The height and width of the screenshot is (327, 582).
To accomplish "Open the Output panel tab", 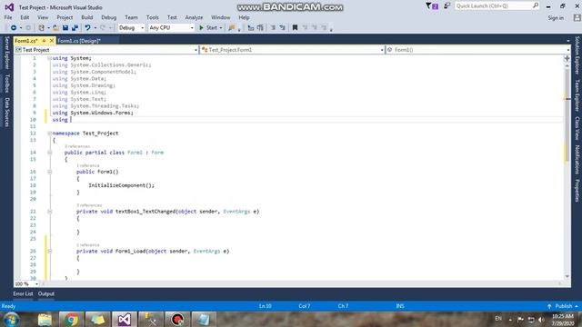I will [46, 293].
